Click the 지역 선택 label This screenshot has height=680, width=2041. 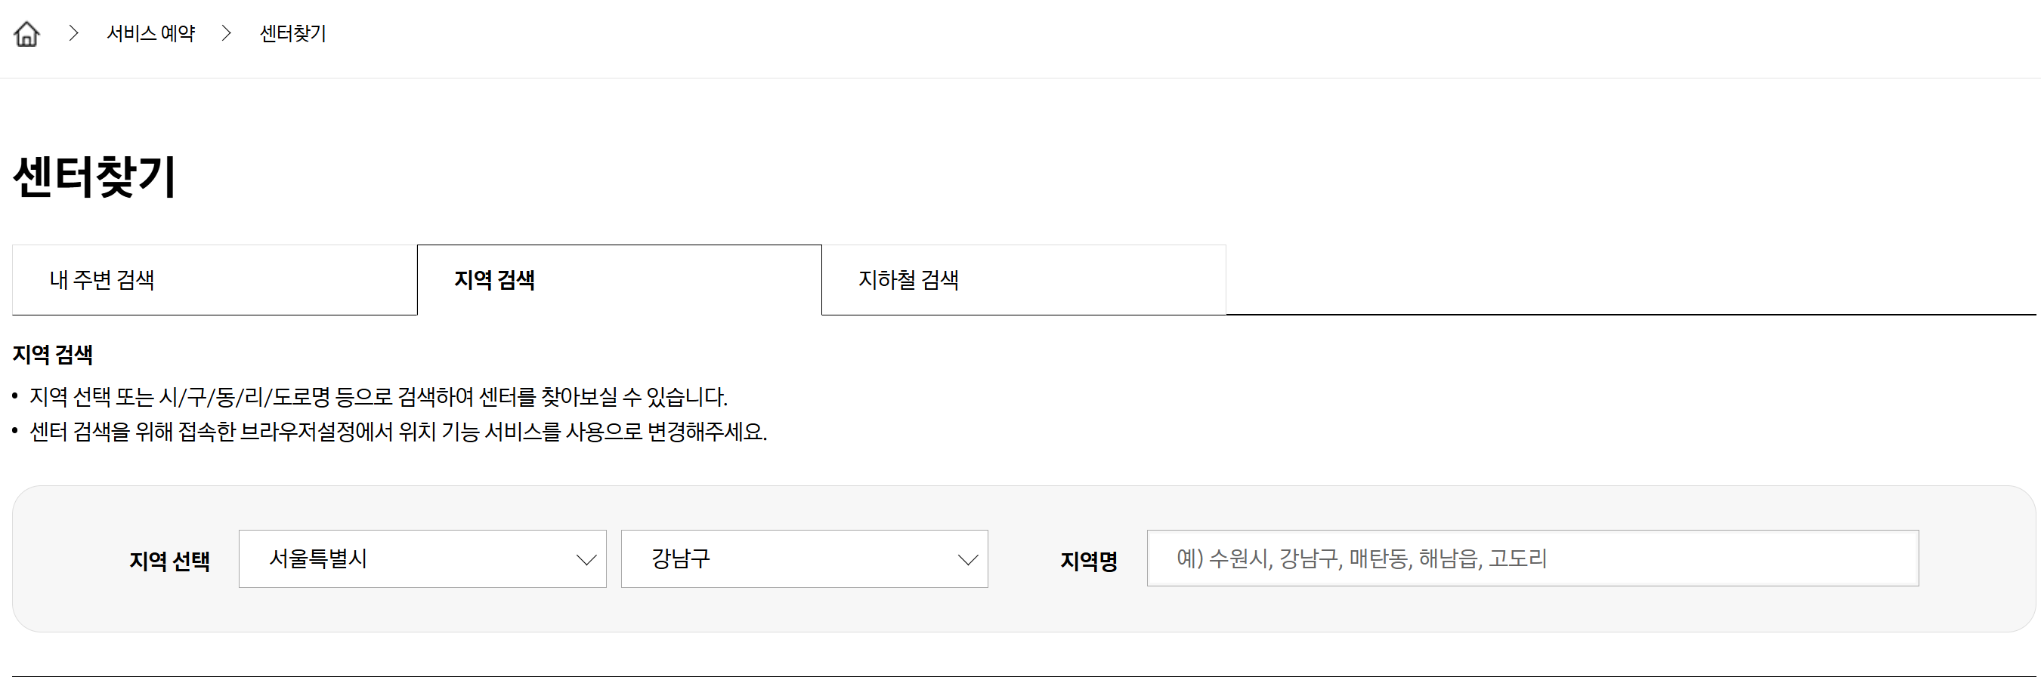[x=169, y=562]
